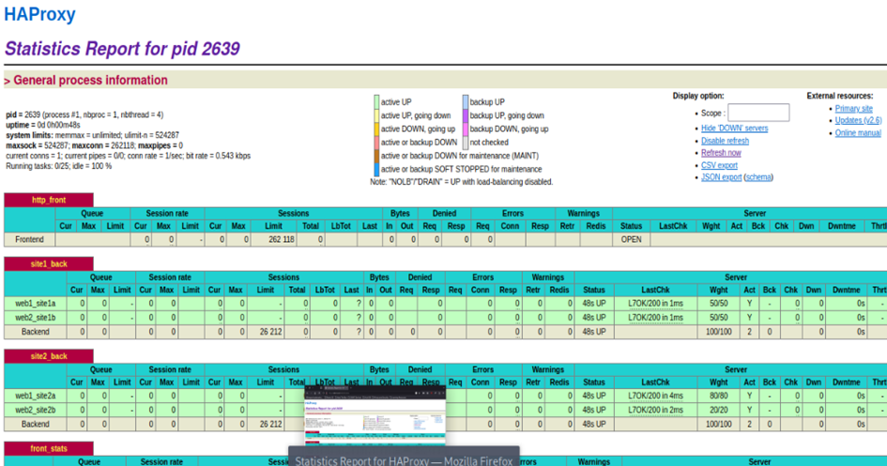Click the uptime line in process info

(x=43, y=125)
